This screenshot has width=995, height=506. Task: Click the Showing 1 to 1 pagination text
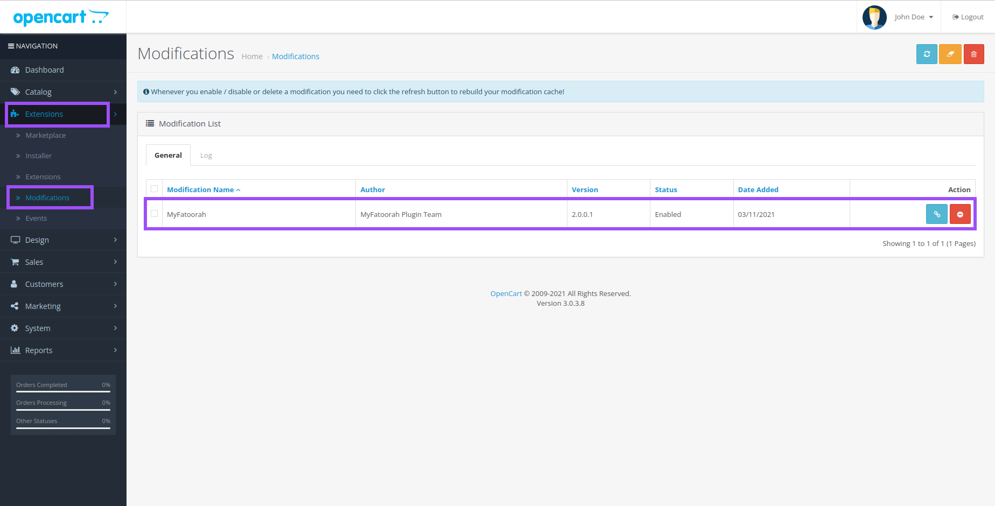coord(929,244)
